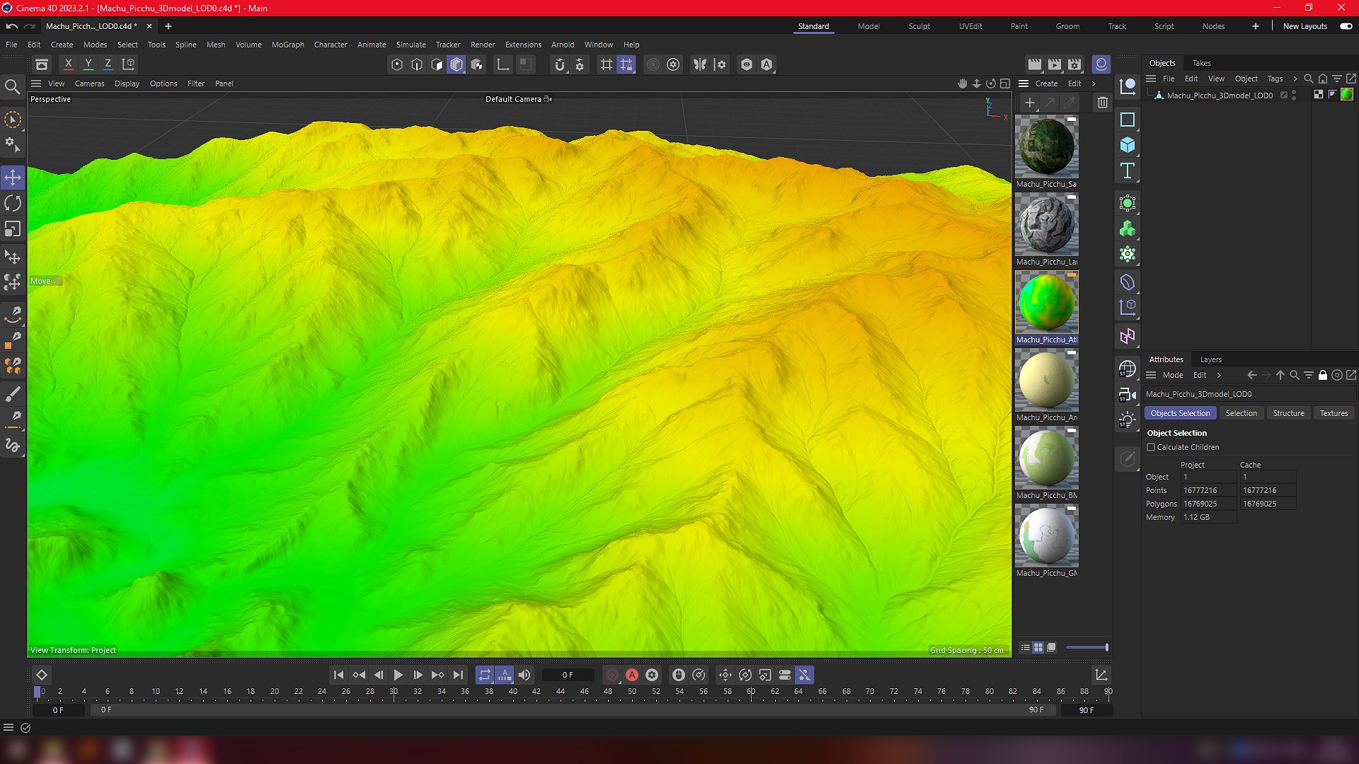1359x764 pixels.
Task: Expand more material manager menus chevron
Action: [1094, 83]
